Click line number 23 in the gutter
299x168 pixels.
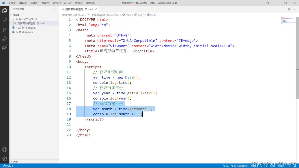(69, 135)
